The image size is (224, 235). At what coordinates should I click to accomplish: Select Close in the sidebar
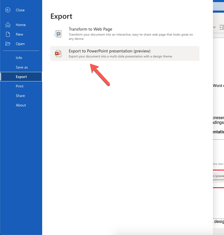(x=20, y=10)
